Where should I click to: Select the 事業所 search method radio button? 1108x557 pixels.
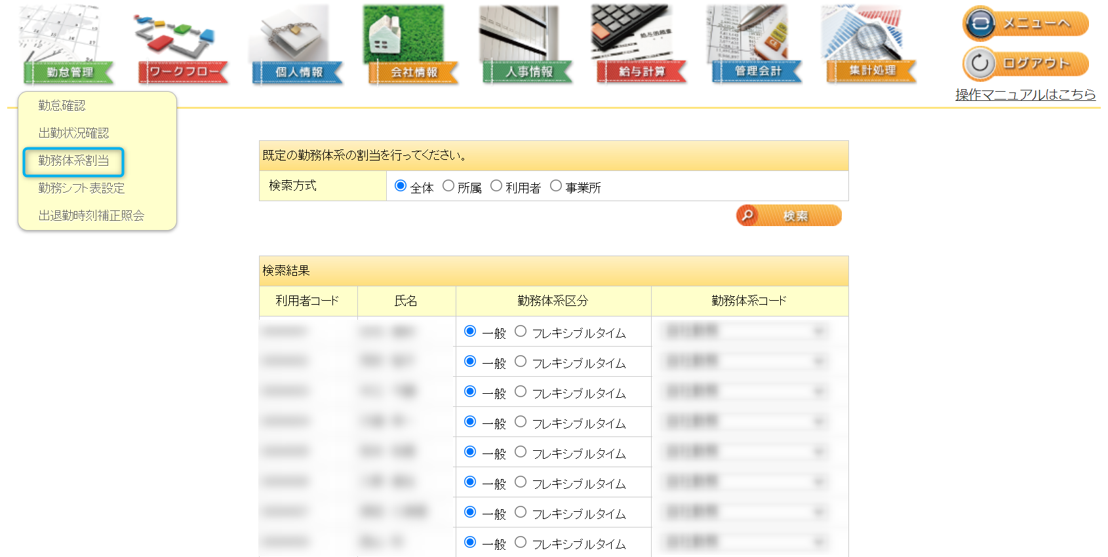(556, 186)
